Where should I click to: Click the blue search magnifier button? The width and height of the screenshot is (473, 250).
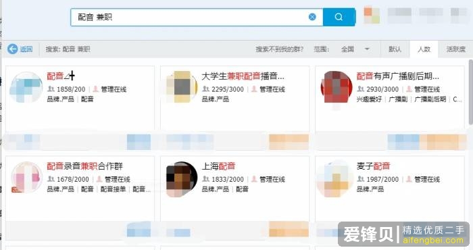pos(339,17)
